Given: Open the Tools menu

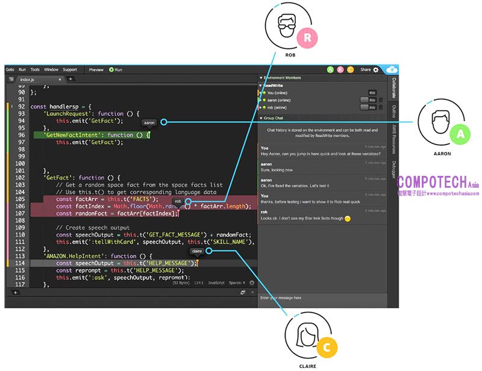Looking at the screenshot, I should (x=35, y=70).
